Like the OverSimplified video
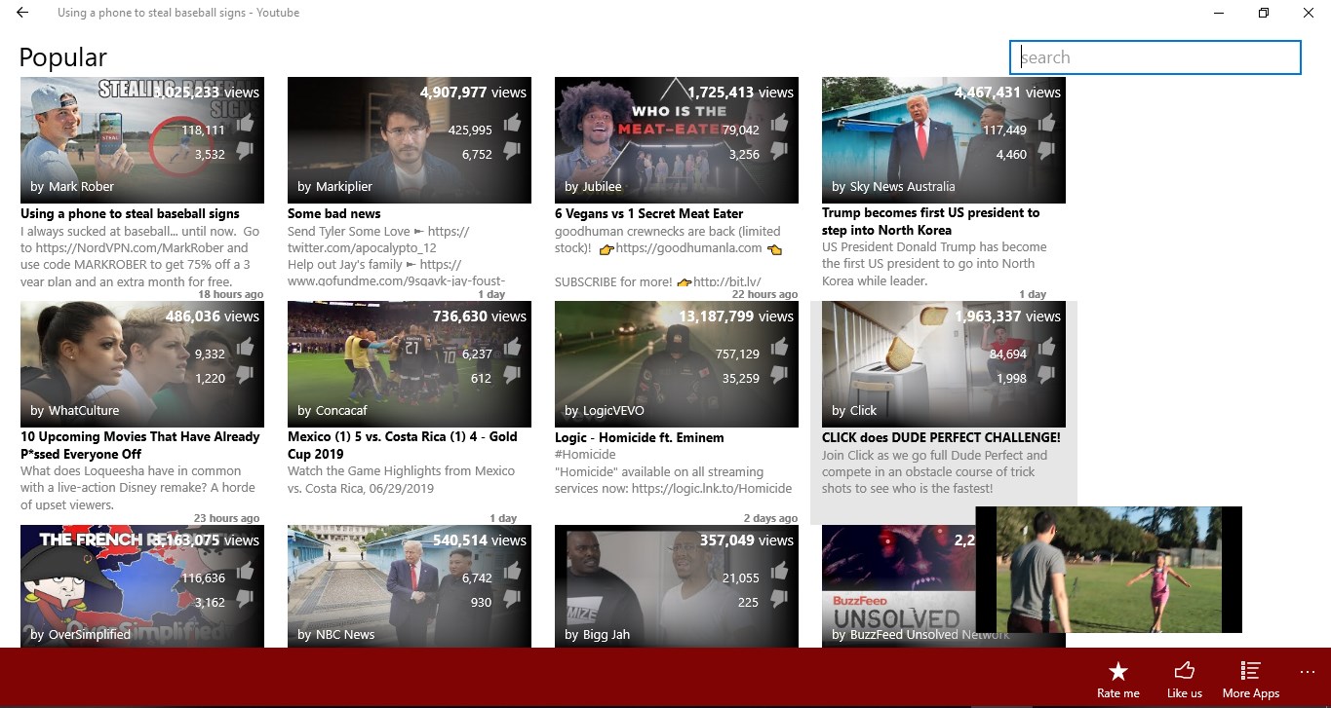Viewport: 1331px width, 708px height. pyautogui.click(x=245, y=572)
